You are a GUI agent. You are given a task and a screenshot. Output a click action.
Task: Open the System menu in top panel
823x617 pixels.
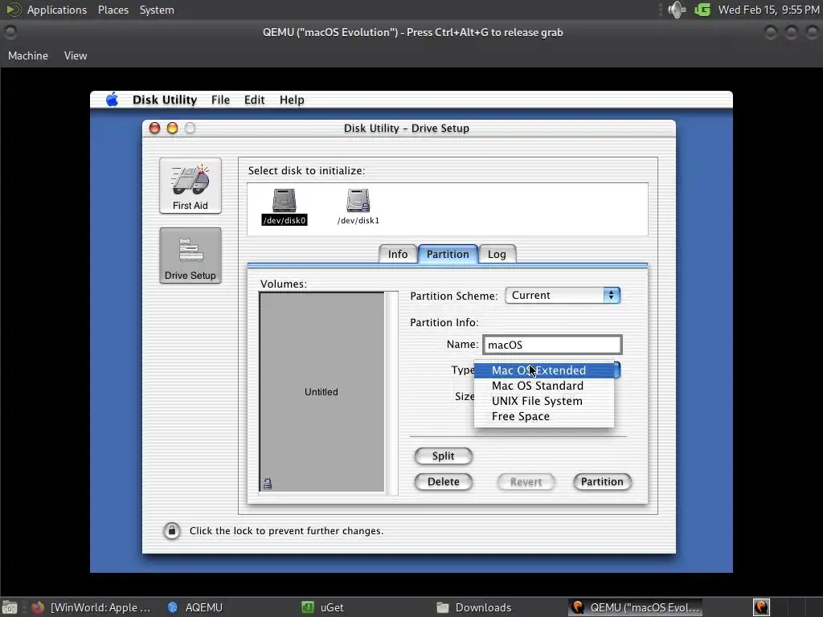pyautogui.click(x=157, y=10)
